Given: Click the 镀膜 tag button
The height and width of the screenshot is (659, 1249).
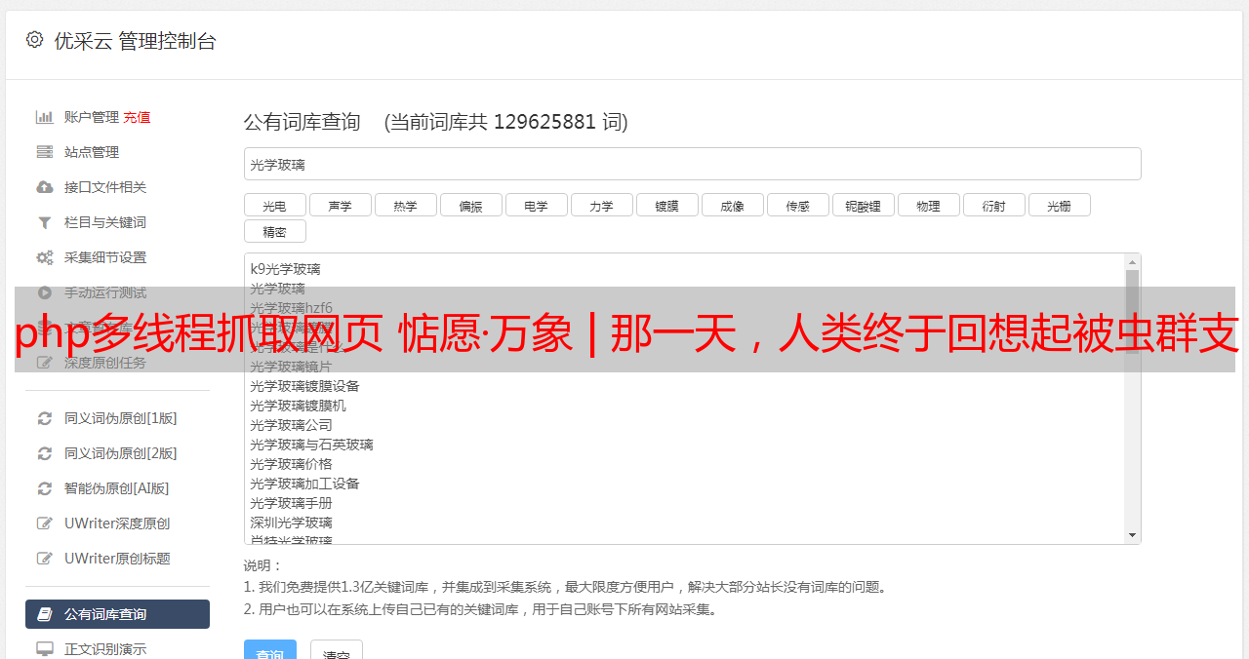Looking at the screenshot, I should [x=666, y=205].
